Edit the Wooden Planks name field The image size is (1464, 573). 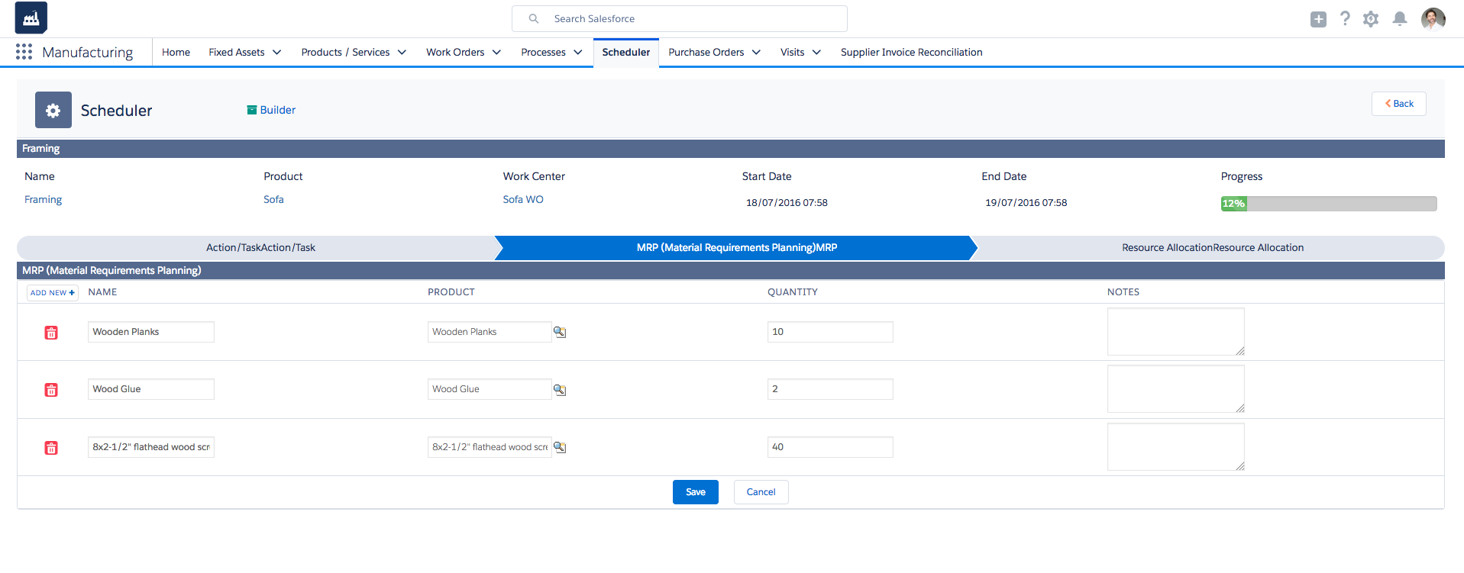[x=151, y=332]
